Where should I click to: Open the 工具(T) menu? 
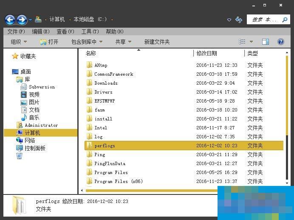pos(90,31)
